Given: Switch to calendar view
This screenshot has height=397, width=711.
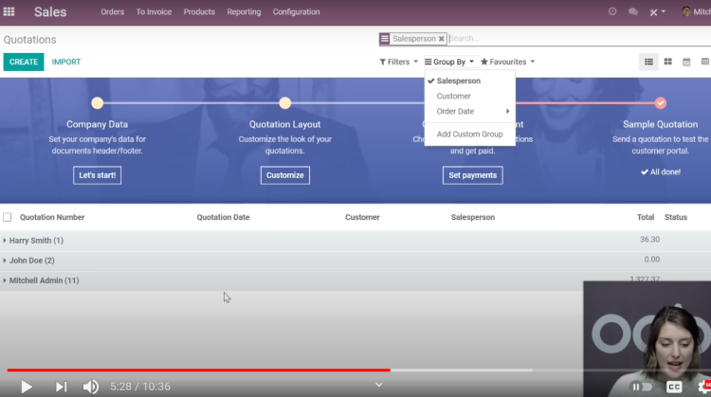Looking at the screenshot, I should point(686,63).
